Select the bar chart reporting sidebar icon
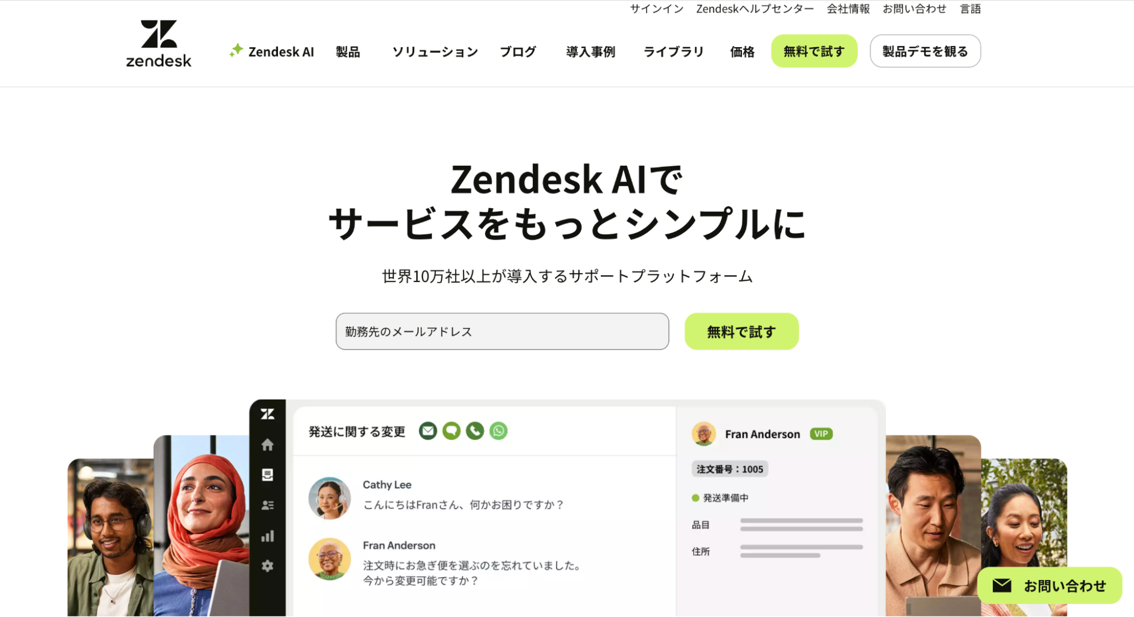 [268, 536]
